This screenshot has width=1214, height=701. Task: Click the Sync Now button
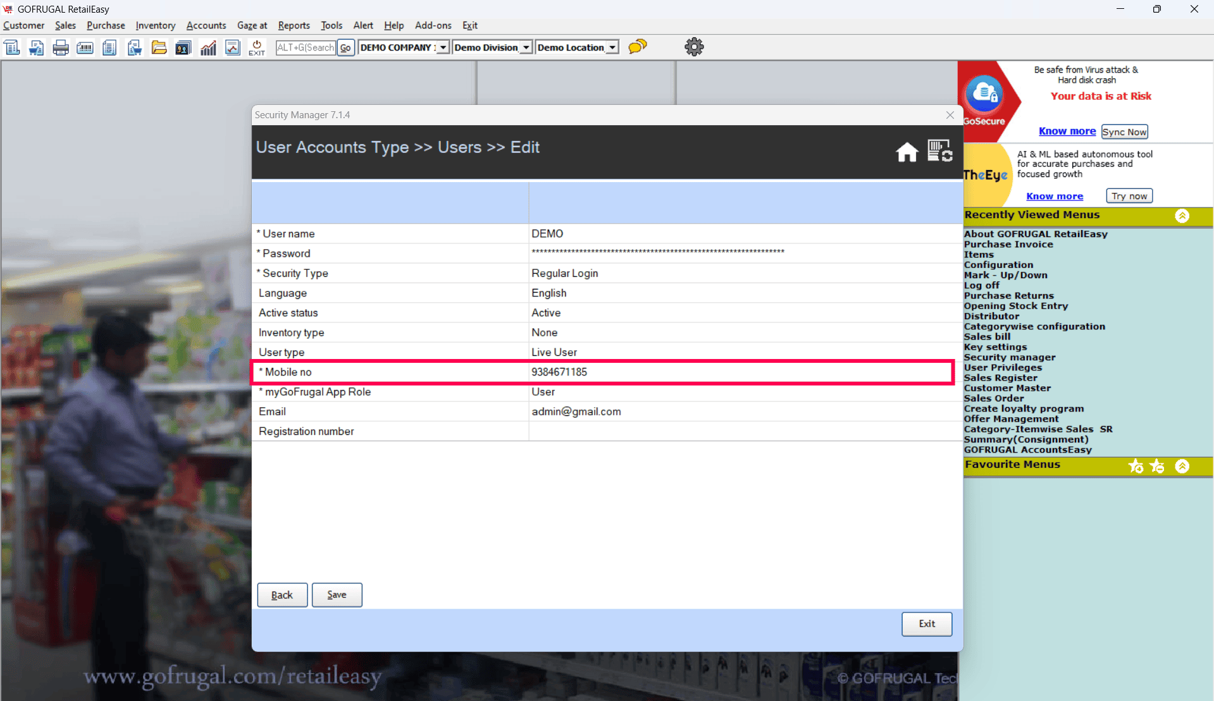point(1124,131)
